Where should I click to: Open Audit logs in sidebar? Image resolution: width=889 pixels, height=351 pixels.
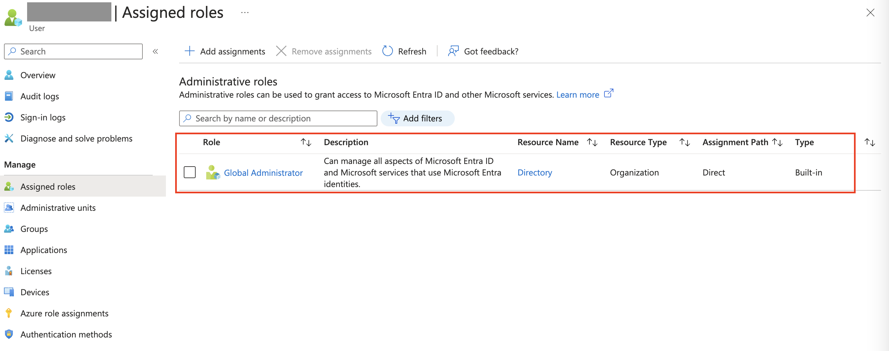[39, 96]
